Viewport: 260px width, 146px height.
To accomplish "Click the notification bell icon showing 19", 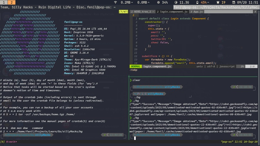I will pyautogui.click(x=218, y=2).
